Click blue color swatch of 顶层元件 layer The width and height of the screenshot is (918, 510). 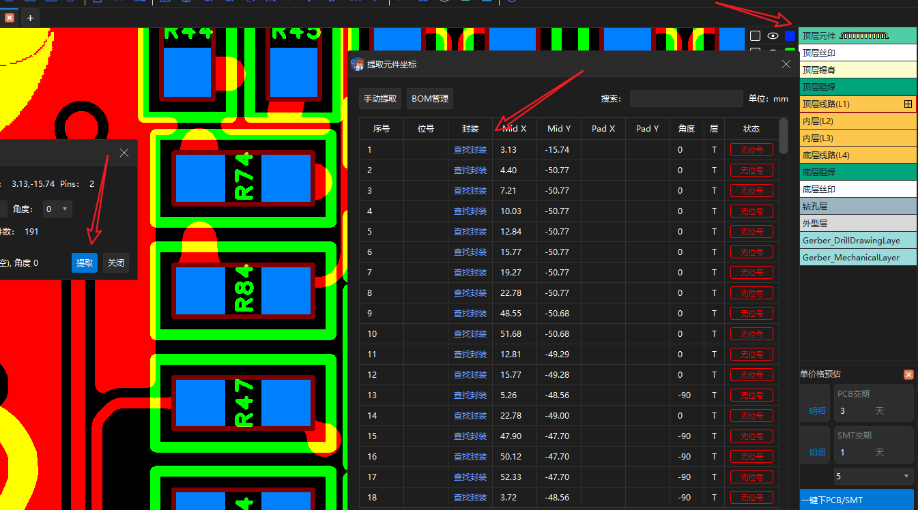tap(790, 35)
